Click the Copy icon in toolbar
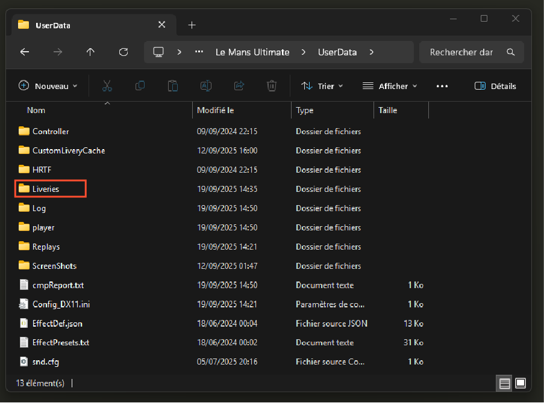This screenshot has height=403, width=544. (x=140, y=86)
